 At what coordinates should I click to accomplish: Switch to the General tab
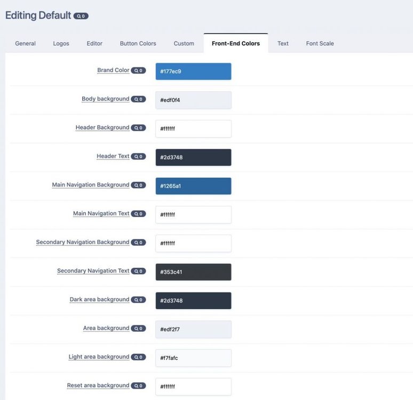(x=25, y=43)
